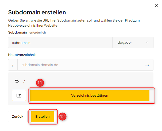This screenshot has height=131, width=162.
Task: Click the .../ browse directory button
Action: click(x=147, y=65)
